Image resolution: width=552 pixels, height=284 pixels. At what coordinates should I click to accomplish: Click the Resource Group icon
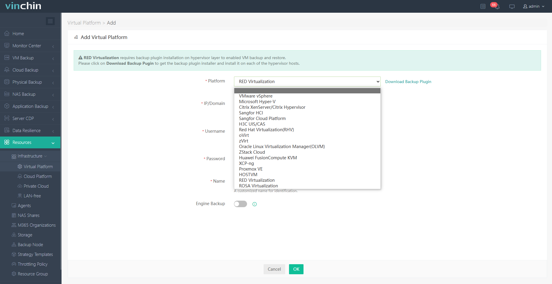tap(14, 274)
